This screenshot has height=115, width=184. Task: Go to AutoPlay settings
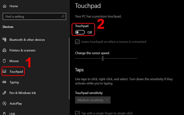tap(16, 104)
